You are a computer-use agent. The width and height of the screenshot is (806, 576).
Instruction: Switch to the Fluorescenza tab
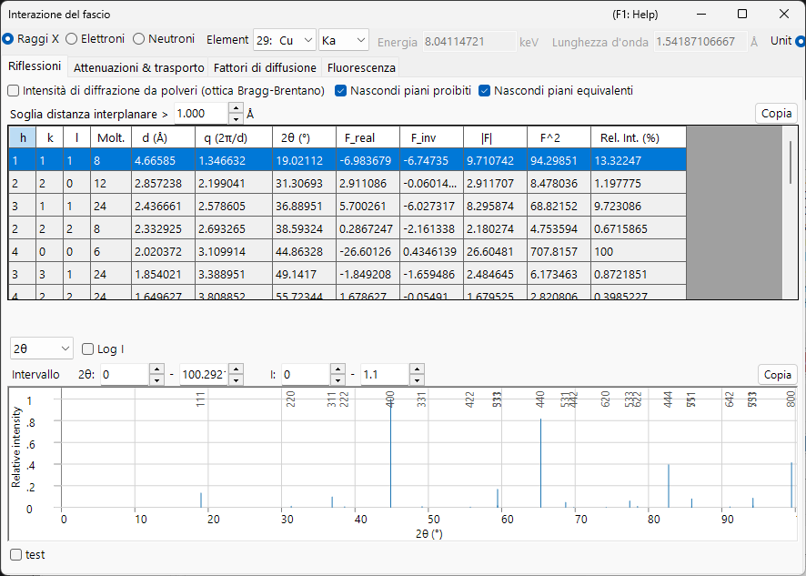pyautogui.click(x=361, y=67)
